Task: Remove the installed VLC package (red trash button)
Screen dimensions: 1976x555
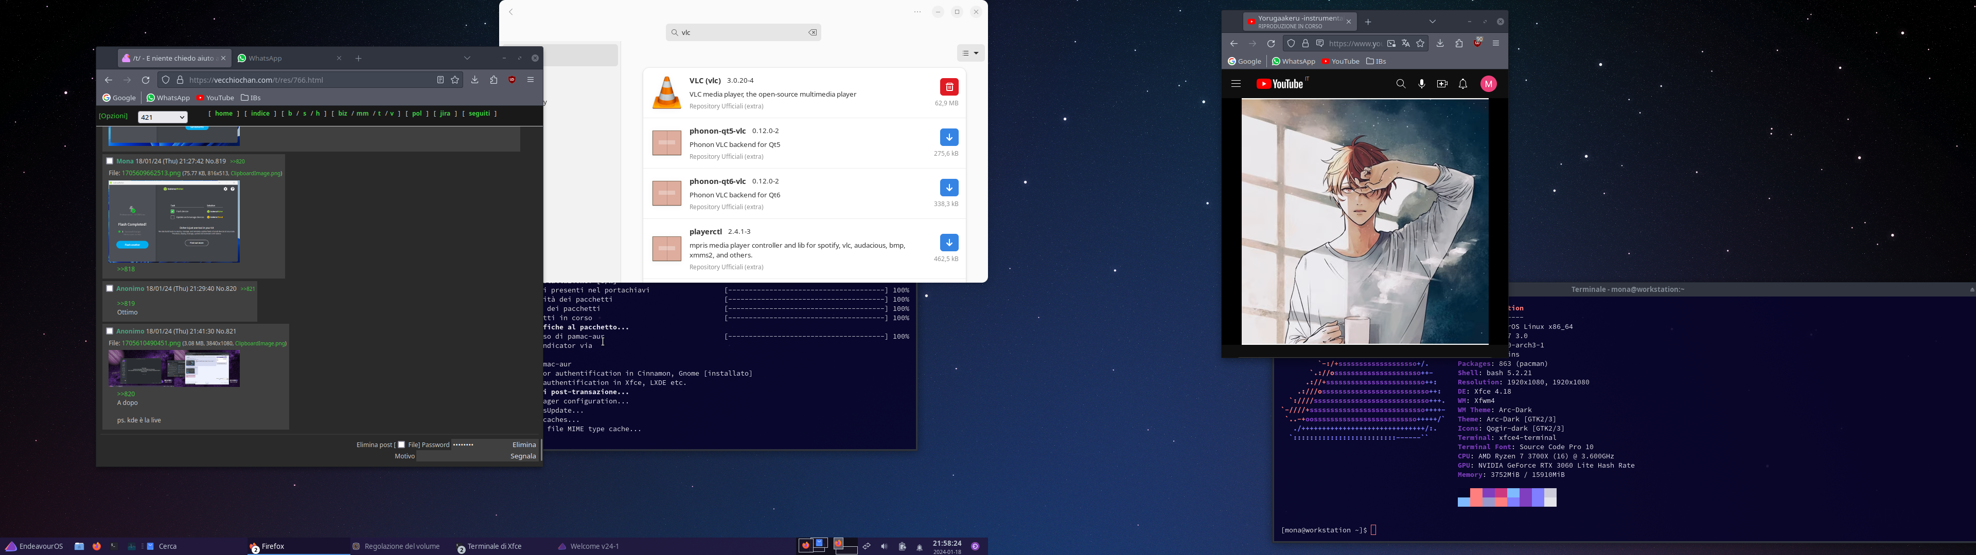Action: [x=949, y=87]
